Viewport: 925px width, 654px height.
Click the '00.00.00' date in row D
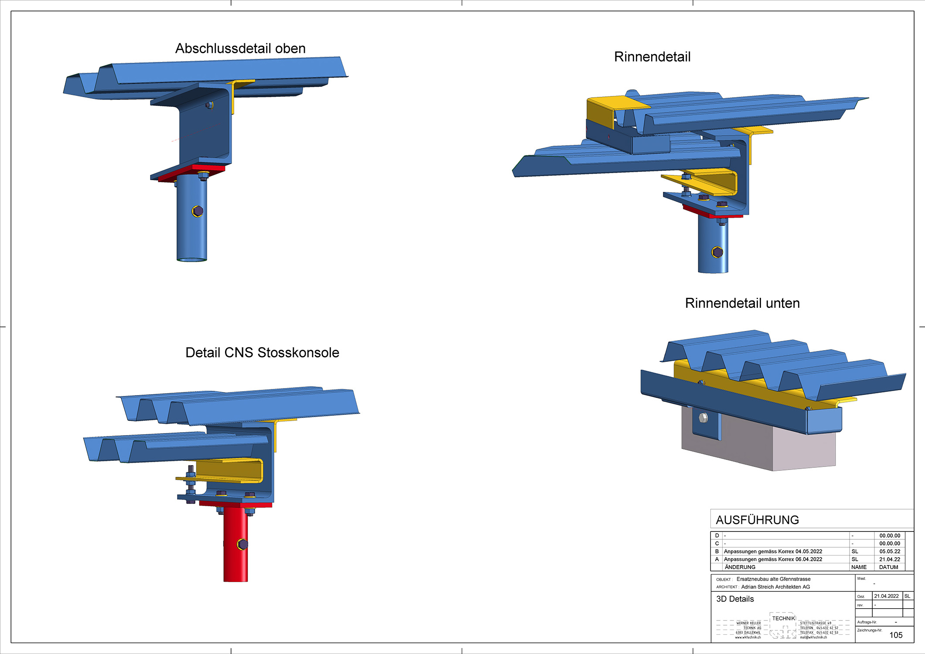pos(890,536)
